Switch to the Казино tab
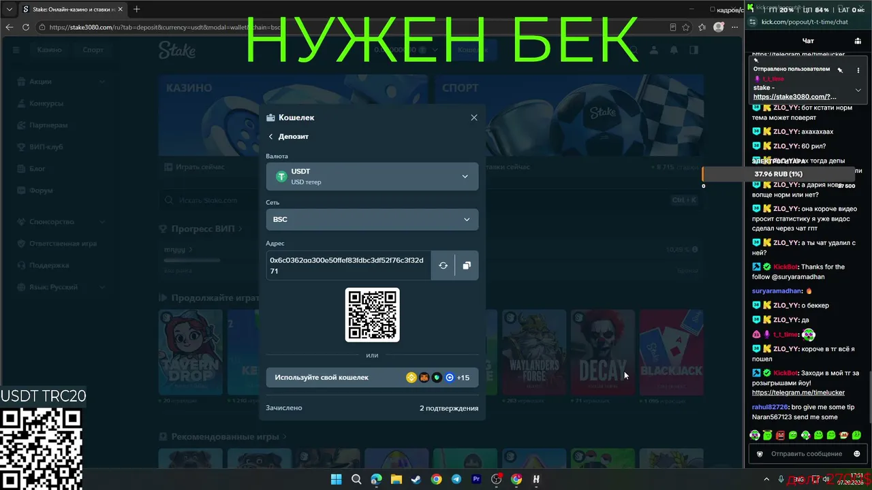Image resolution: width=872 pixels, height=490 pixels. click(x=49, y=50)
